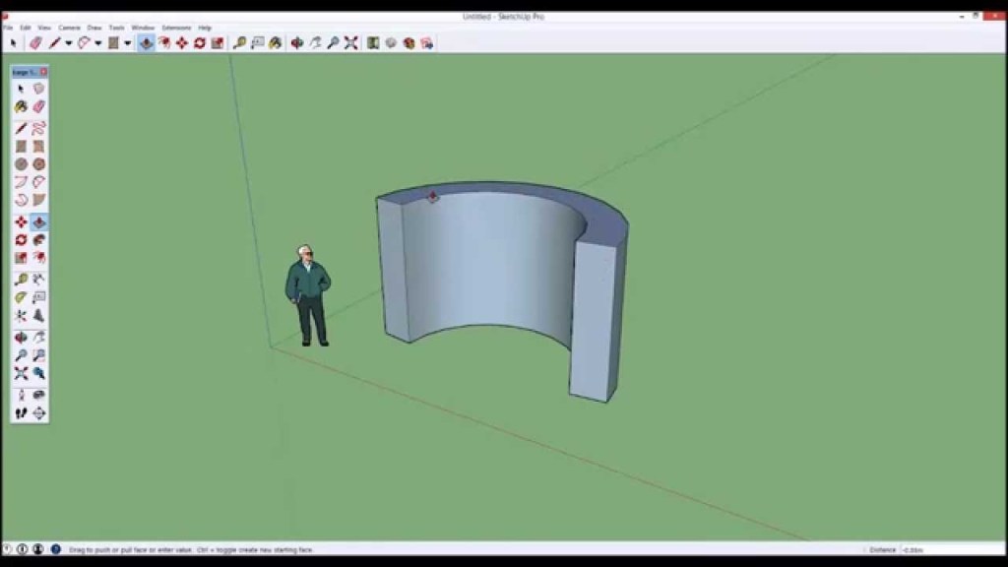Select the Orbit tool in top toolbar

(x=297, y=43)
